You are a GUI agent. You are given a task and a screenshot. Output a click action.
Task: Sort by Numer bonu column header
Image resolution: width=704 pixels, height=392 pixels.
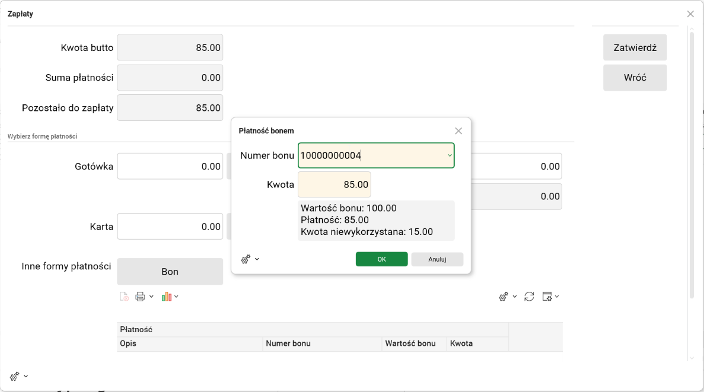[x=322, y=344]
